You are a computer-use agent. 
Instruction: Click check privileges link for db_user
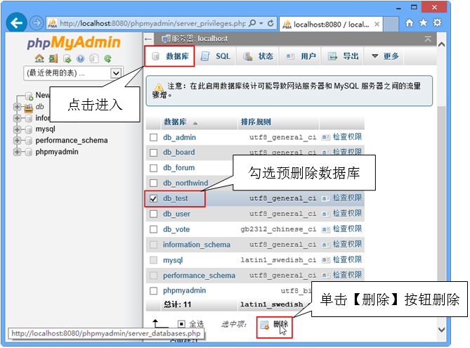click(x=347, y=214)
